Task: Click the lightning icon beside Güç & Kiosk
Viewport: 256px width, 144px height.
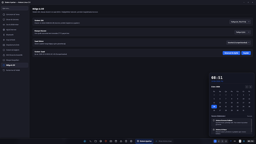Action: click(4, 40)
